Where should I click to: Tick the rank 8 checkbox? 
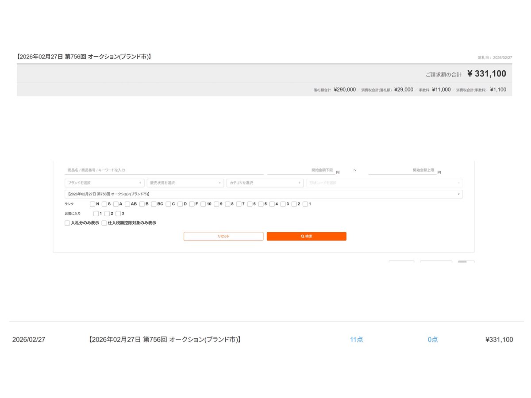(x=227, y=204)
